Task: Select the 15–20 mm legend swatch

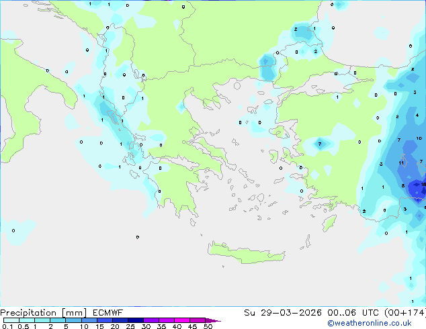Action: coord(104,320)
